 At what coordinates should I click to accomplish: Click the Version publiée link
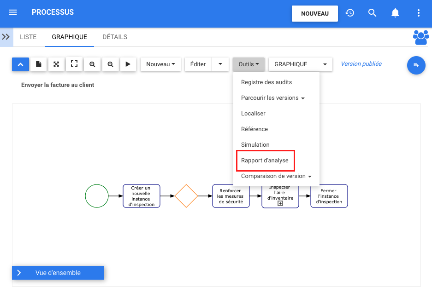(x=361, y=64)
